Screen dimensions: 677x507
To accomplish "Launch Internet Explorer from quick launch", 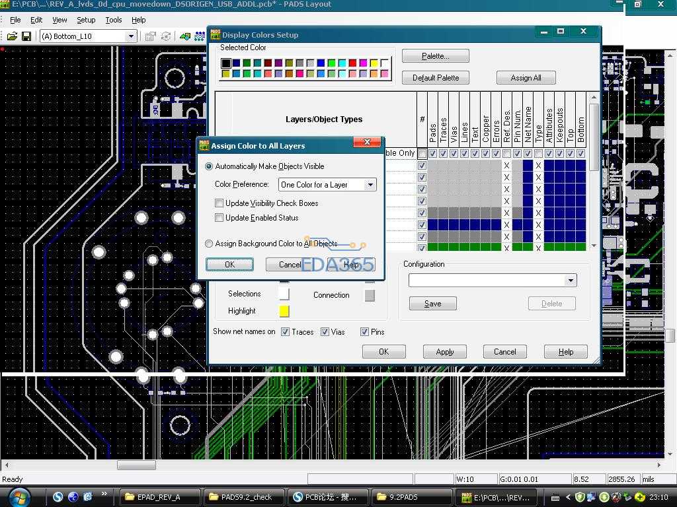I will click(73, 497).
